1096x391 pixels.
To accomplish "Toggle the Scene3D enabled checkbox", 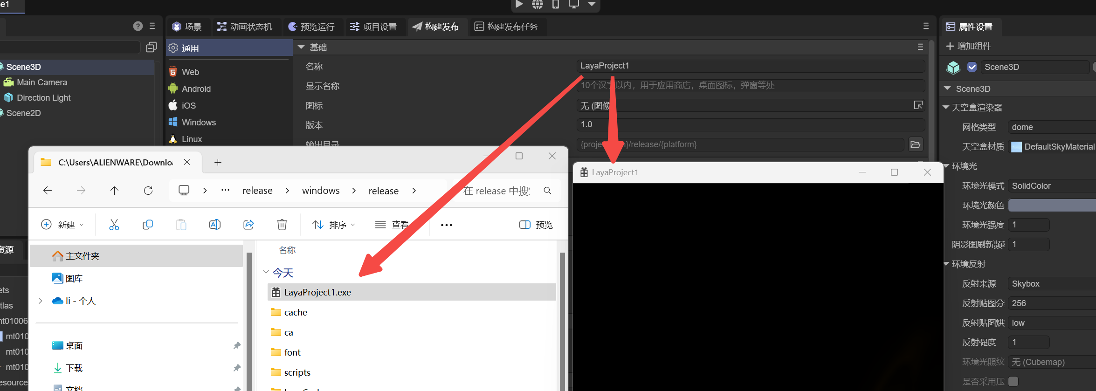I will 972,67.
